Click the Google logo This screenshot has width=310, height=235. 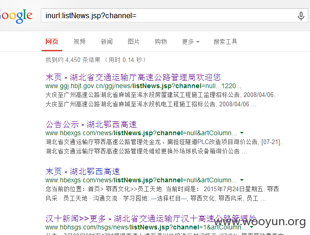coord(16,16)
